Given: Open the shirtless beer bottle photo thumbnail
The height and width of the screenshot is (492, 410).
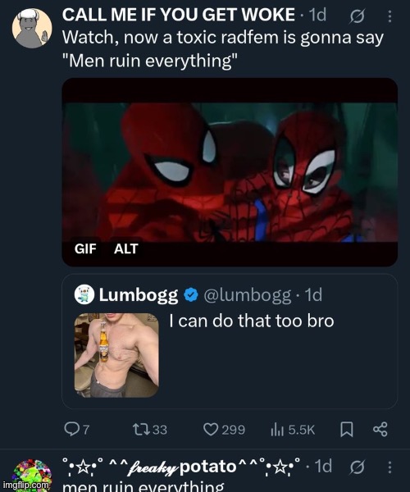Looking at the screenshot, I should 116,355.
